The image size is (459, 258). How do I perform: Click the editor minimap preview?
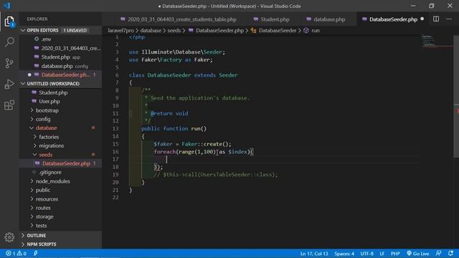click(x=437, y=41)
